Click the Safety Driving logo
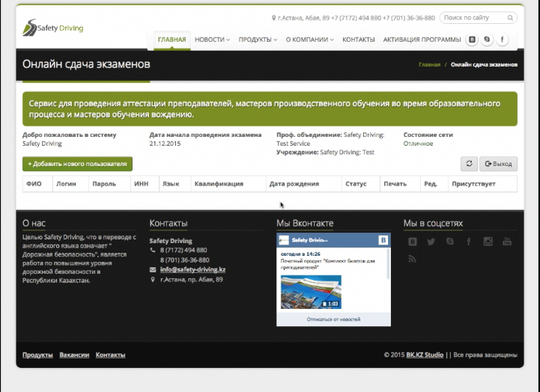 53,28
